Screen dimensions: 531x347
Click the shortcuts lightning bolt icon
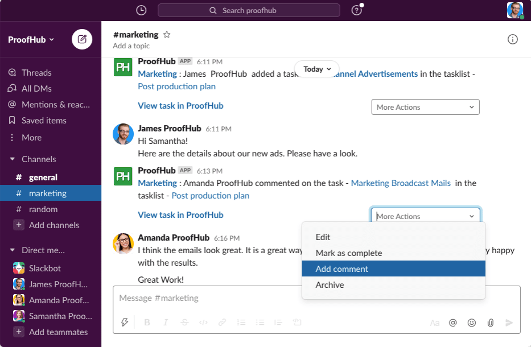coord(125,323)
